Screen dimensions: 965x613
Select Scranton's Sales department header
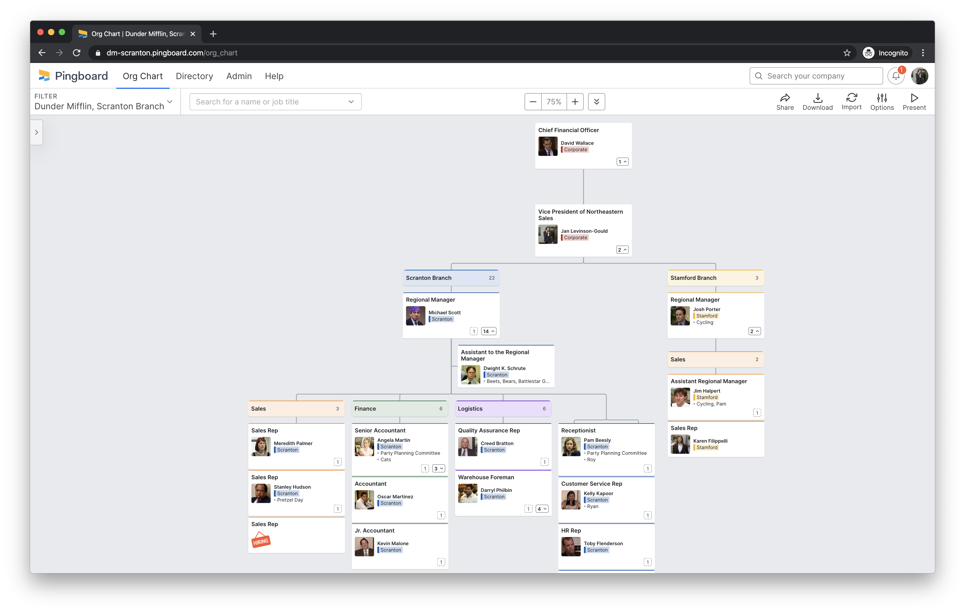[x=296, y=409]
